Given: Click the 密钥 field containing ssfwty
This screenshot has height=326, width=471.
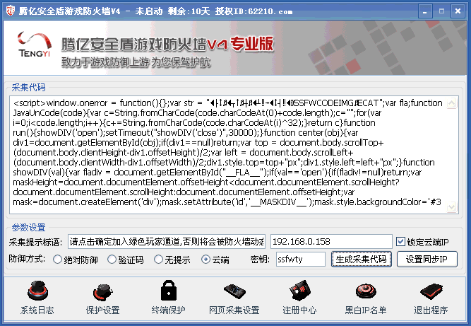Looking at the screenshot, I should [x=301, y=260].
